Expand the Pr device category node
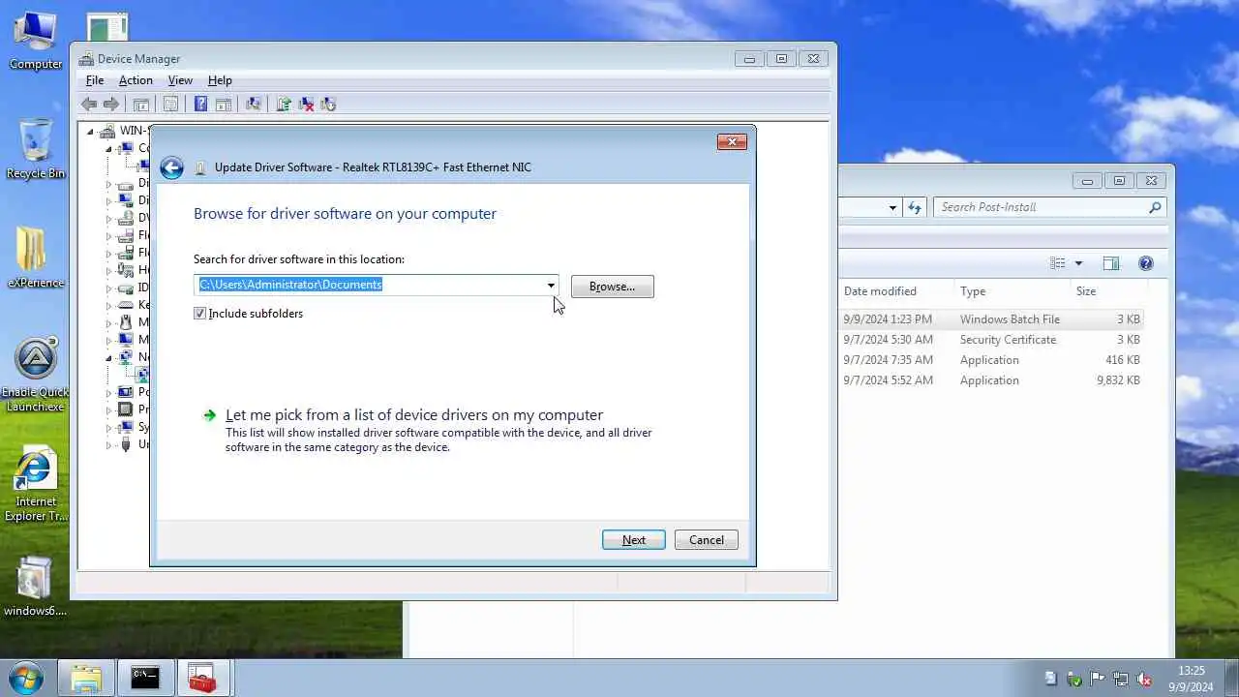Screen dimensions: 1239x697 108,409
